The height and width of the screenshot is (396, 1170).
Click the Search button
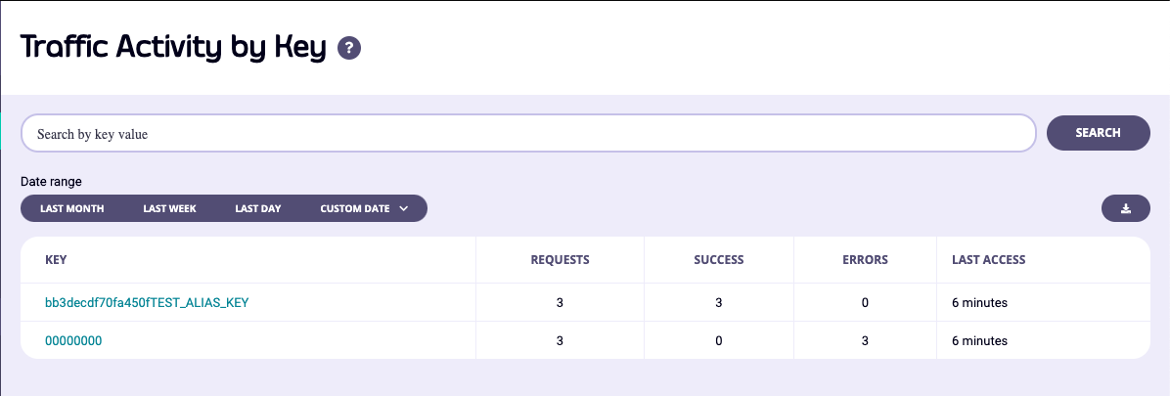[1098, 133]
